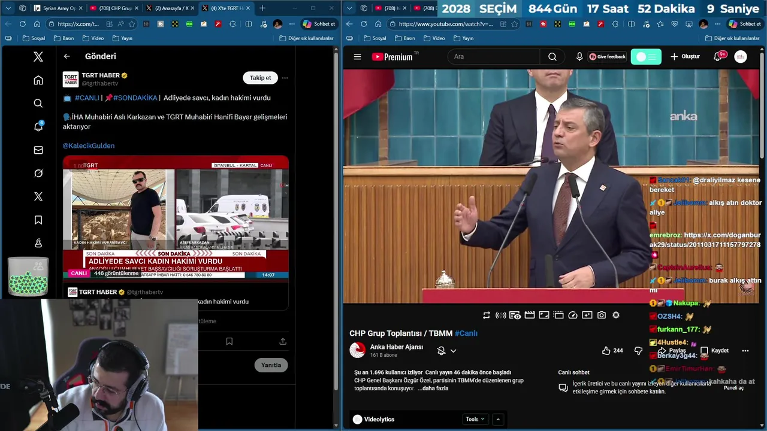Open the #Canlı hashtag in video title
767x431 pixels.
point(466,333)
